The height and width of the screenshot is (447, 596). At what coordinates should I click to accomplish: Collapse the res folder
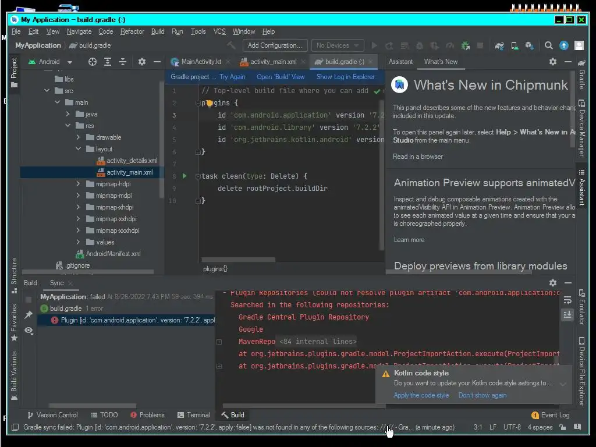coord(68,126)
